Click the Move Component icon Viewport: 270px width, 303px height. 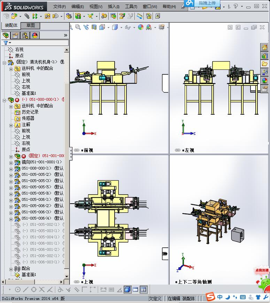[55, 16]
